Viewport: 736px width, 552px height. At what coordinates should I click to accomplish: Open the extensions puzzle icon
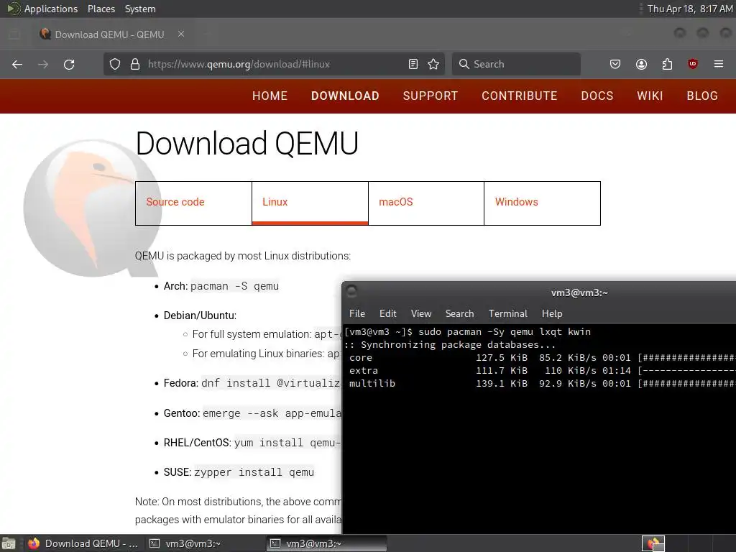click(667, 64)
